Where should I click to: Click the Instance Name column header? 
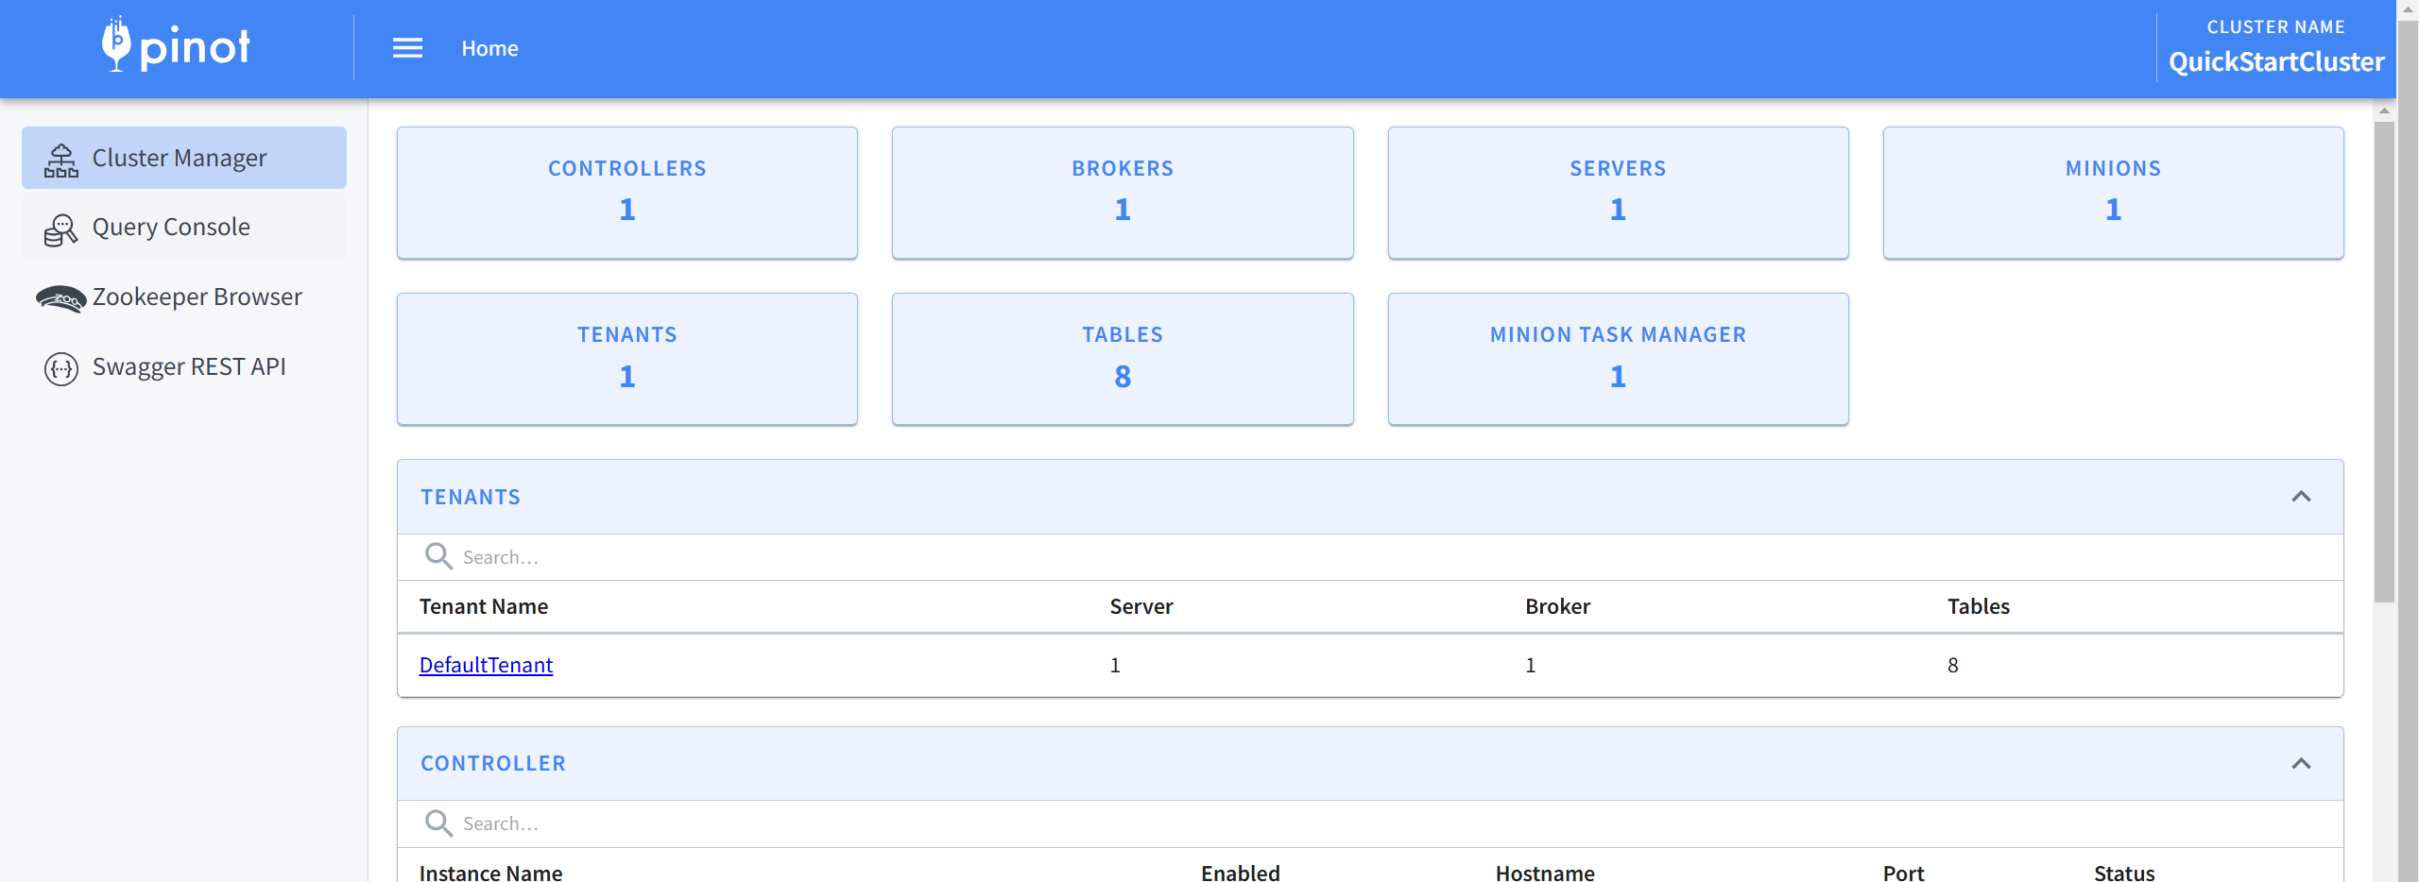coord(490,873)
